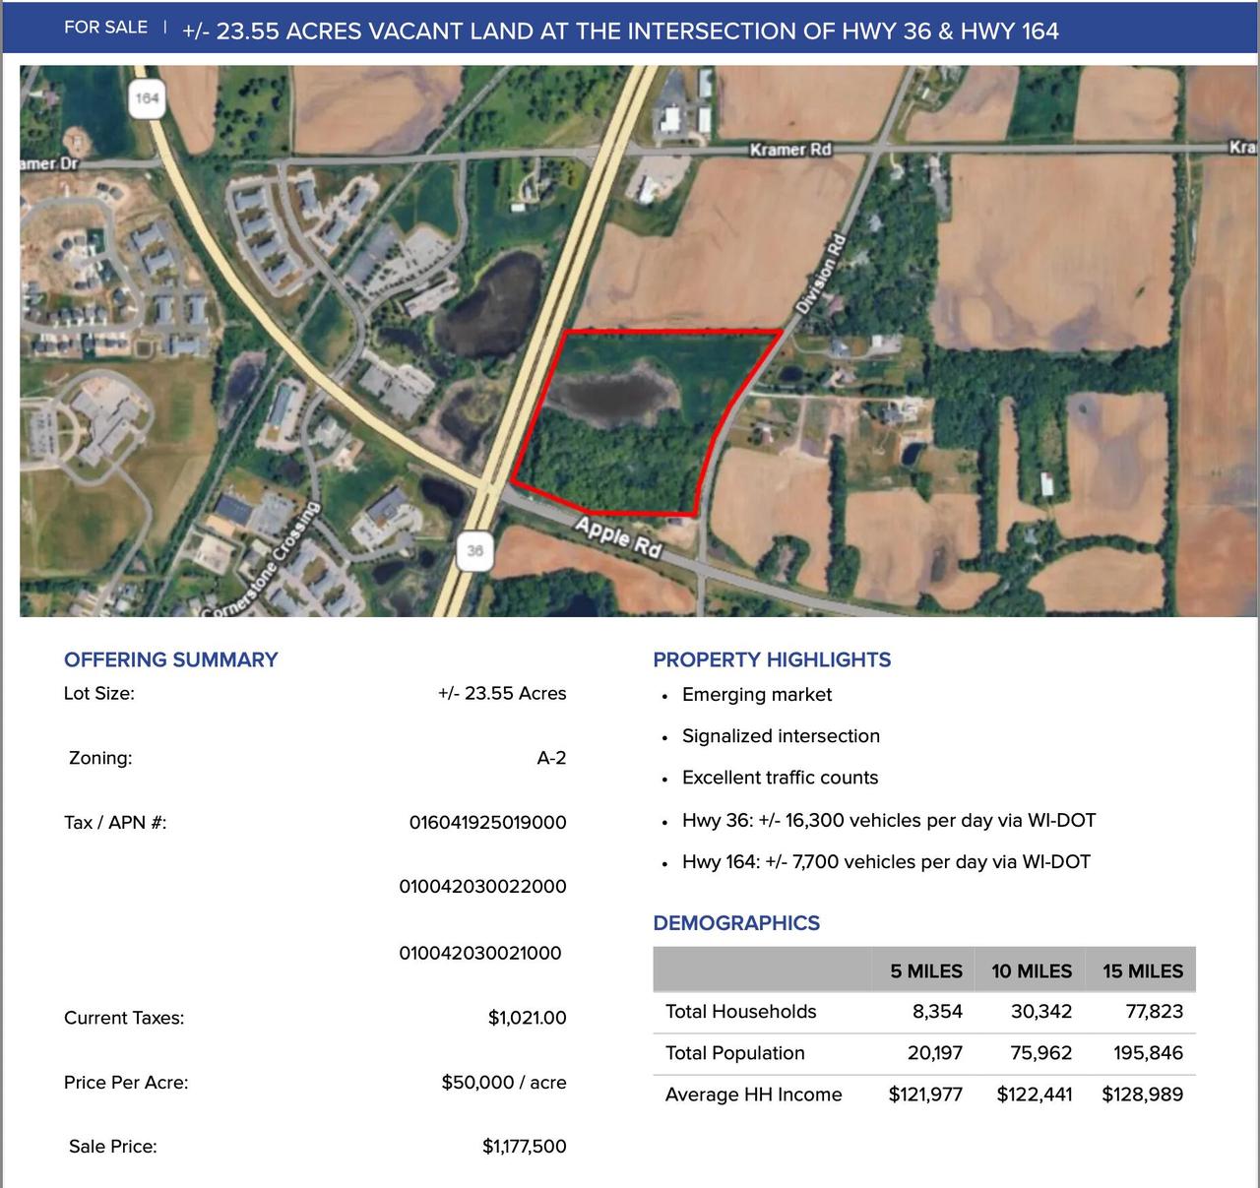The height and width of the screenshot is (1188, 1260).
Task: Click population value 75,962 for 10 miles
Action: tap(1041, 1053)
